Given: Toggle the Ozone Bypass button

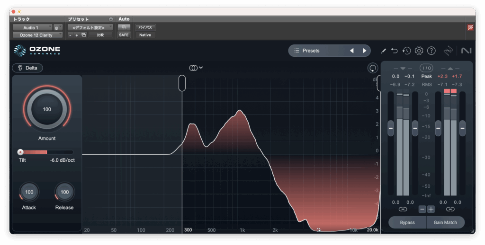Looking at the screenshot, I should (x=407, y=222).
